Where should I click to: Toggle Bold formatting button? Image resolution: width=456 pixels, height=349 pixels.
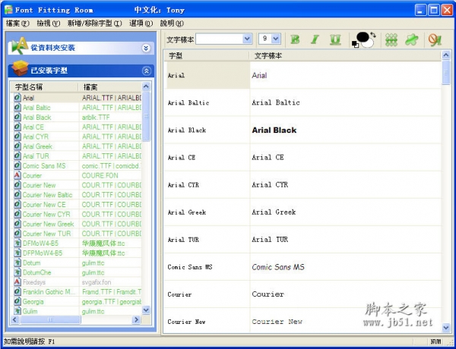[x=295, y=39]
